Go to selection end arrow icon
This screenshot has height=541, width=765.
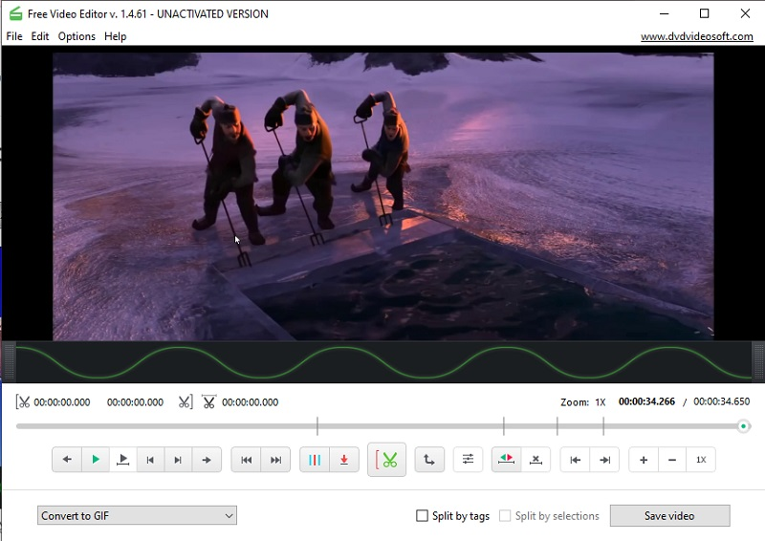604,460
